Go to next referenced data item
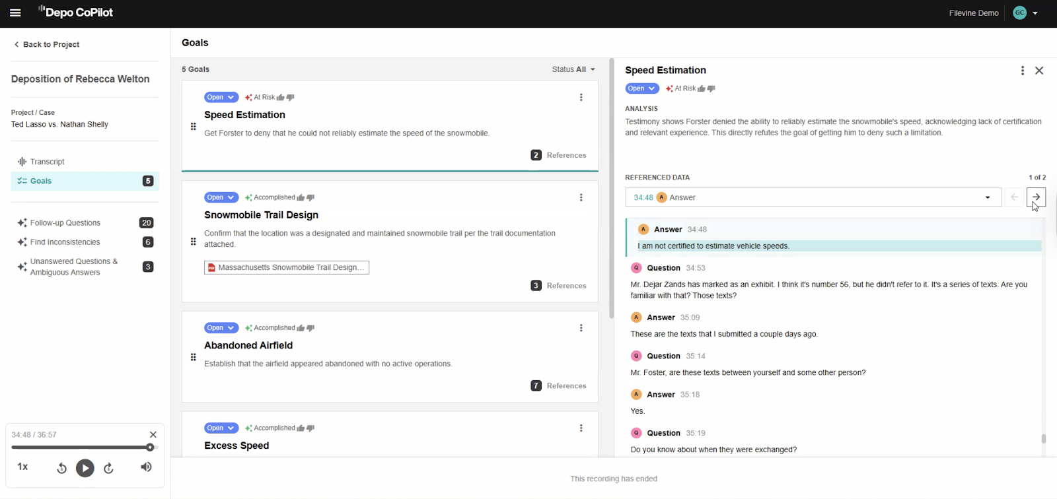 click(1036, 197)
